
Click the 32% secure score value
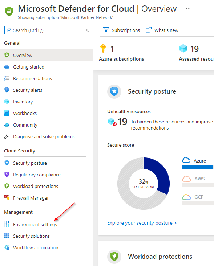pyautogui.click(x=144, y=181)
